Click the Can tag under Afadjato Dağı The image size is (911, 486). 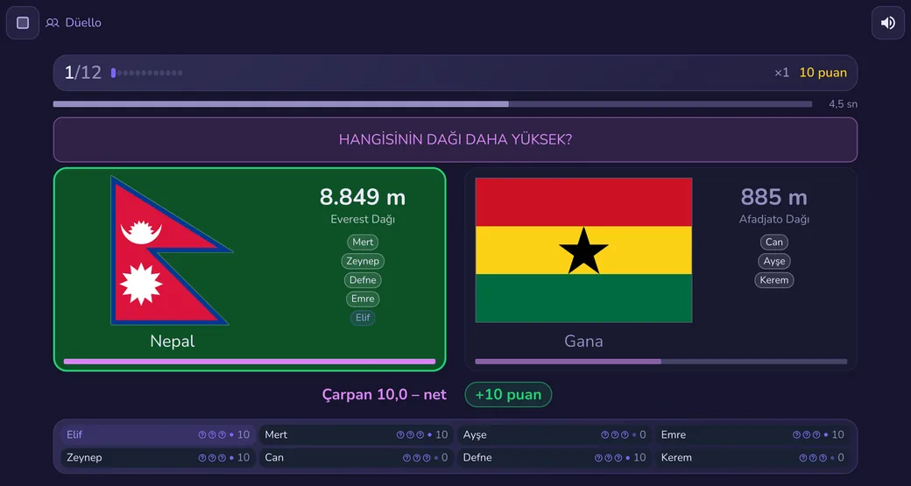pyautogui.click(x=773, y=243)
